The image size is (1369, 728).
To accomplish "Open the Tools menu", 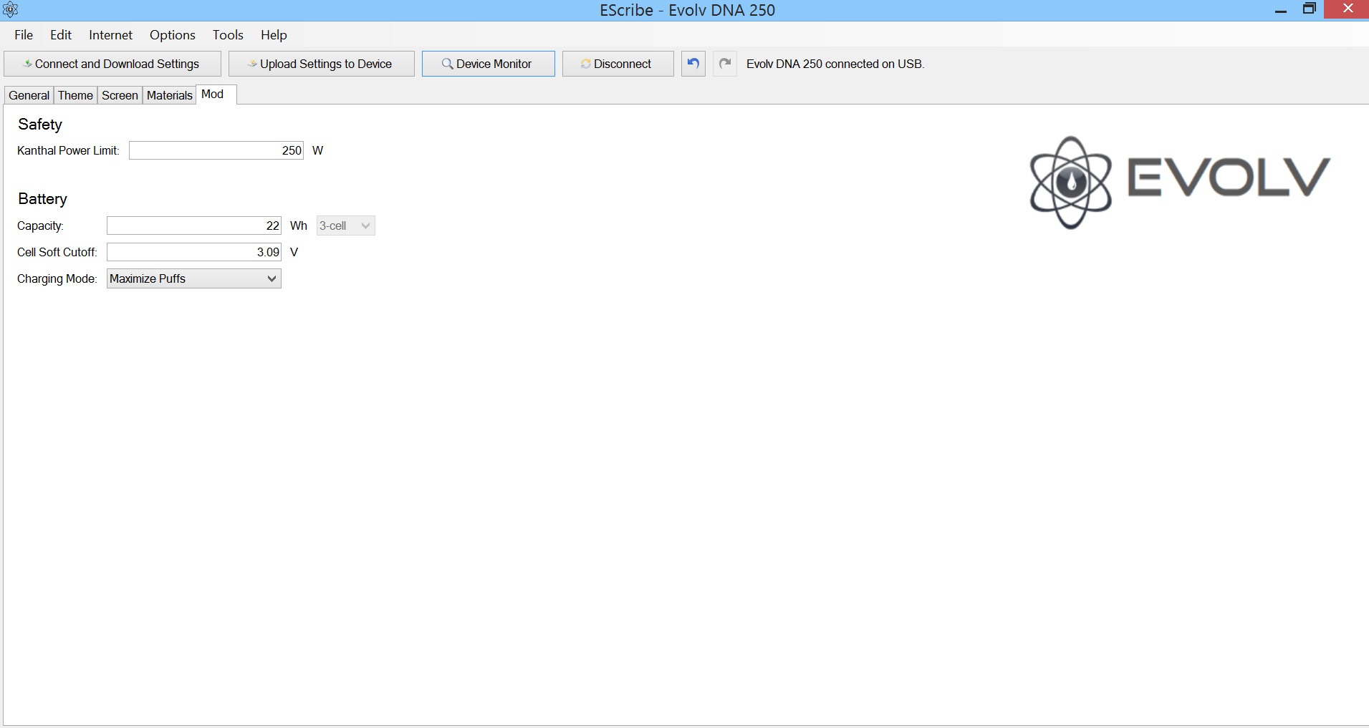I will coord(228,35).
